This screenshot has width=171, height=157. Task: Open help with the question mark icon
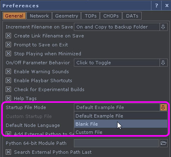156,6
